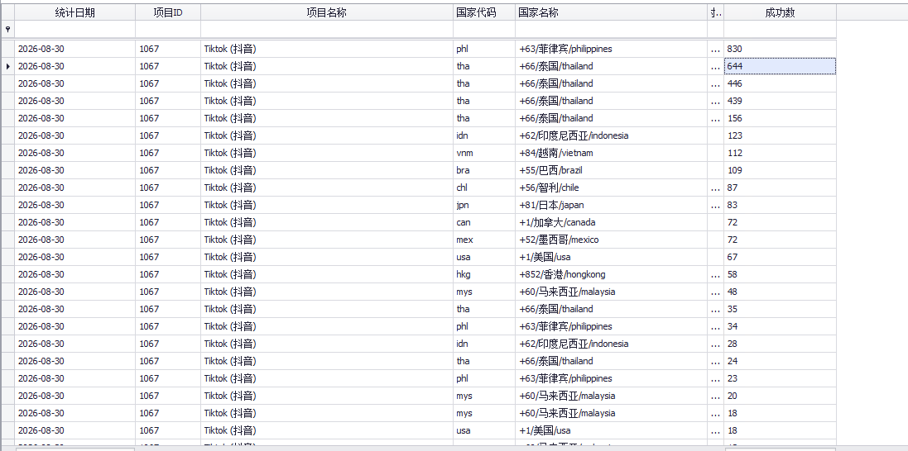Click the +852/香港/hongkong country cell

coord(612,274)
